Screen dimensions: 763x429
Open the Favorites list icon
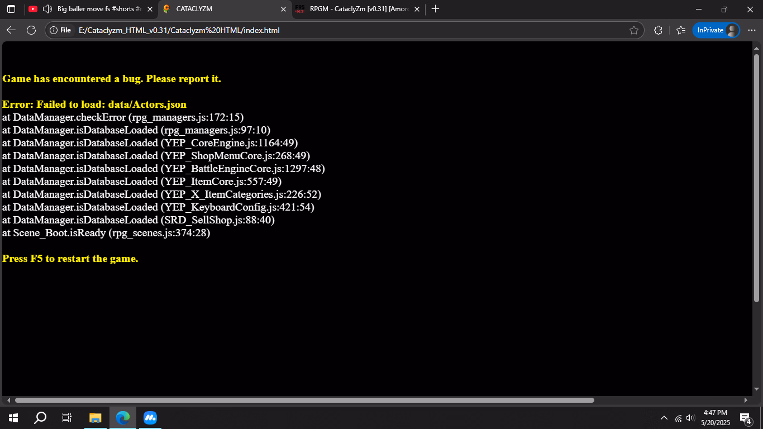point(680,30)
